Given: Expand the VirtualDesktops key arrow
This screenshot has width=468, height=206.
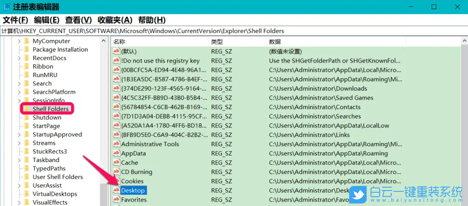Looking at the screenshot, I should (19, 194).
